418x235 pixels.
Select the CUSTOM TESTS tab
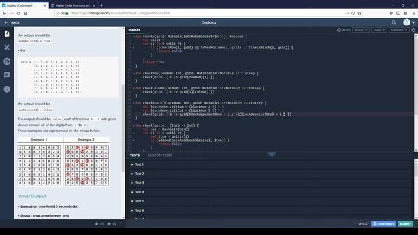point(160,155)
